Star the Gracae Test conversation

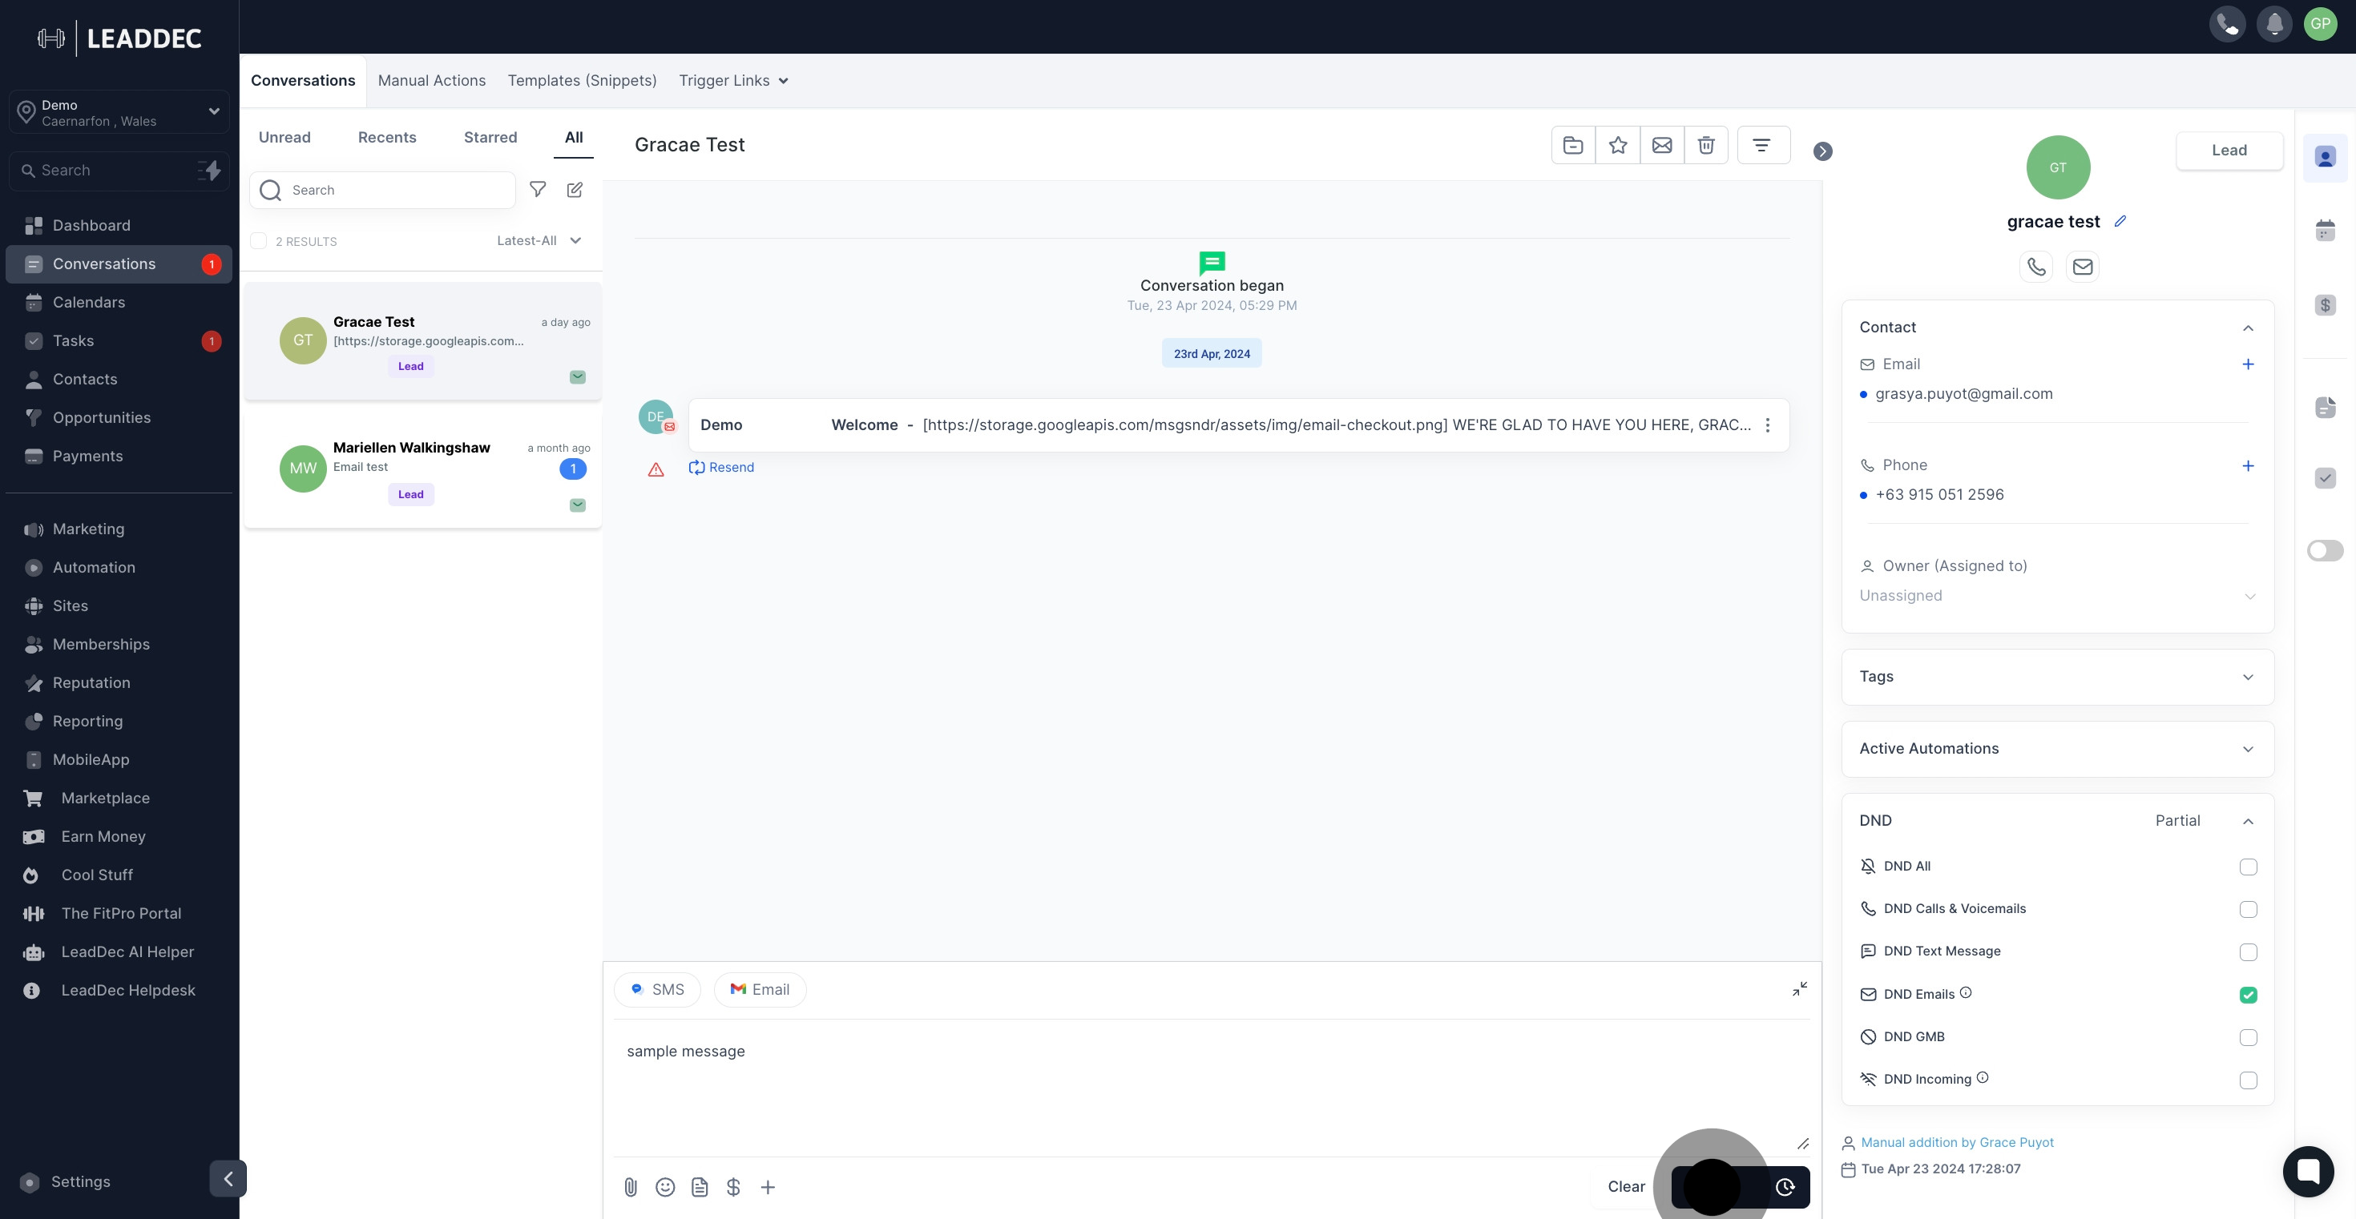pyautogui.click(x=1618, y=144)
